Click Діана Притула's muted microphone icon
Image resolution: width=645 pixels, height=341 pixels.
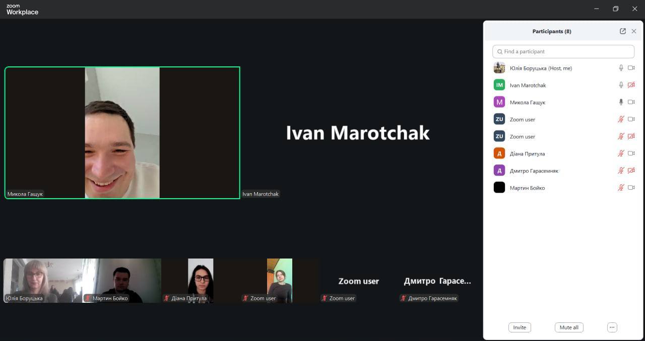621,153
